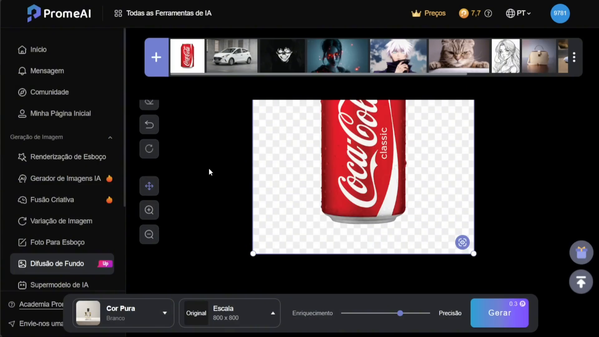Click the zoom out magnifier
Viewport: 599px width, 337px height.
click(x=149, y=234)
